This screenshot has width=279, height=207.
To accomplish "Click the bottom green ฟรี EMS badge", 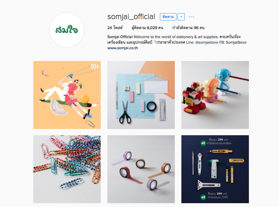I will (x=203, y=197).
